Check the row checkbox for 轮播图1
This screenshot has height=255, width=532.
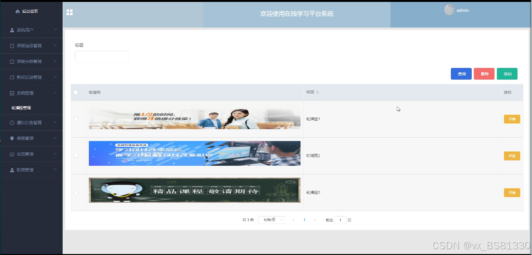point(75,119)
